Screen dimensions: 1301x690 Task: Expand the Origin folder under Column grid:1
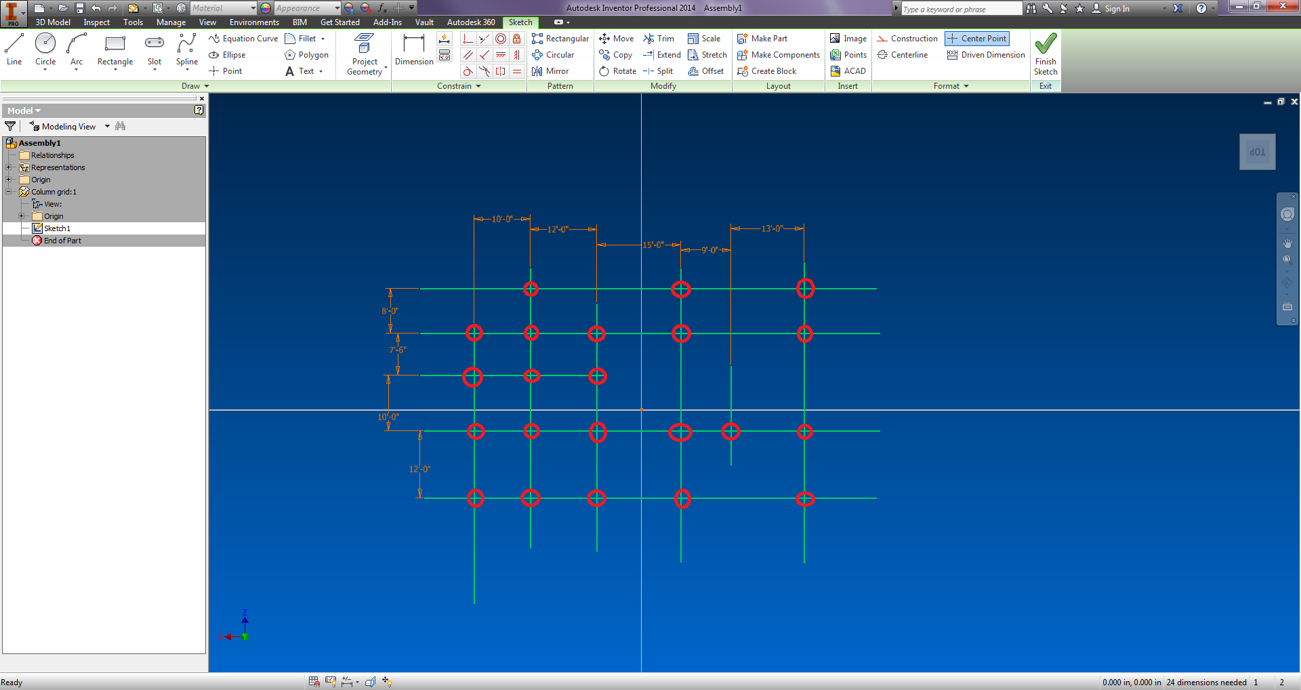pos(22,216)
